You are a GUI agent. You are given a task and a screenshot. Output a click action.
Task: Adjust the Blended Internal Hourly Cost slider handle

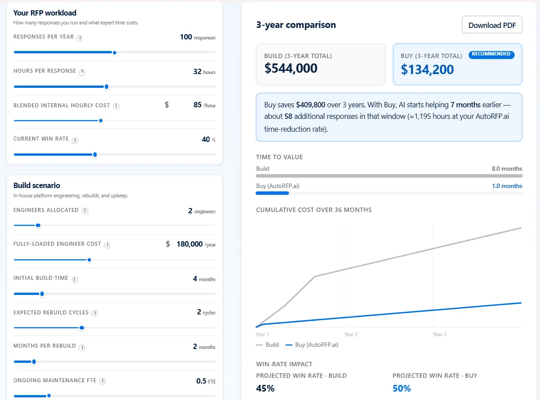(x=101, y=121)
